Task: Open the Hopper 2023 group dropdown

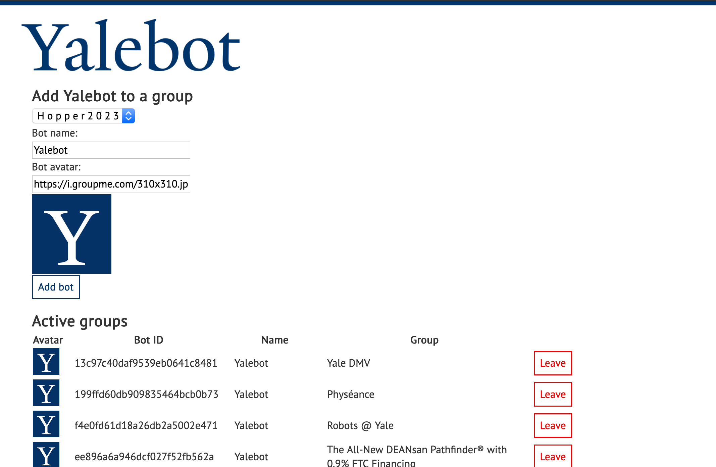Action: click(79, 116)
